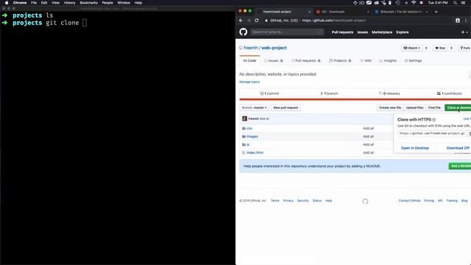Image resolution: width=471 pixels, height=265 pixels.
Task: Open the Branch: master dropdown
Action: (254, 107)
